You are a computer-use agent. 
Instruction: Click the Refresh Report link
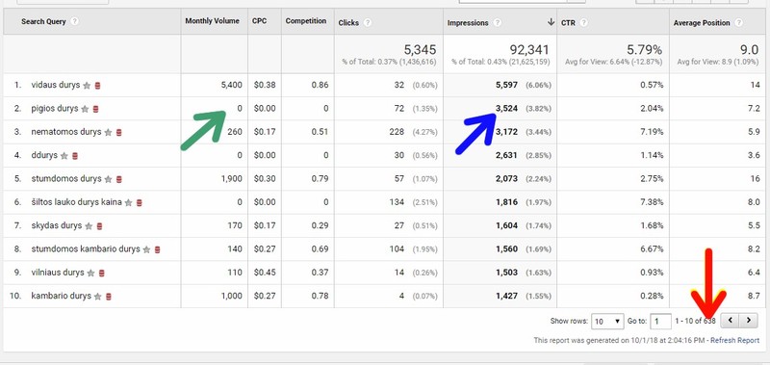pyautogui.click(x=734, y=340)
